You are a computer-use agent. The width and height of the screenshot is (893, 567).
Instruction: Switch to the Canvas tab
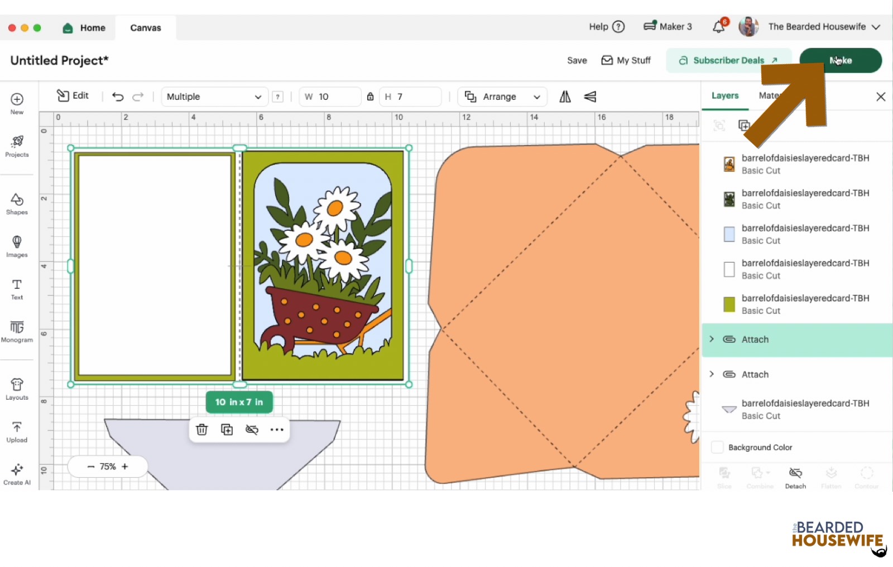(146, 28)
